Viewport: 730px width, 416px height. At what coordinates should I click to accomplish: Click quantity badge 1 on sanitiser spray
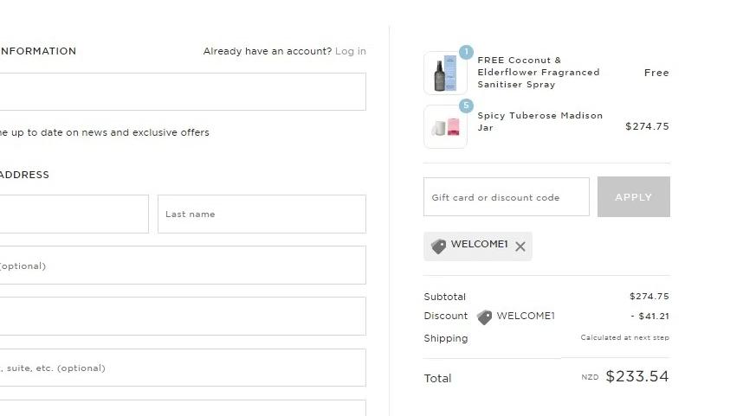(466, 52)
